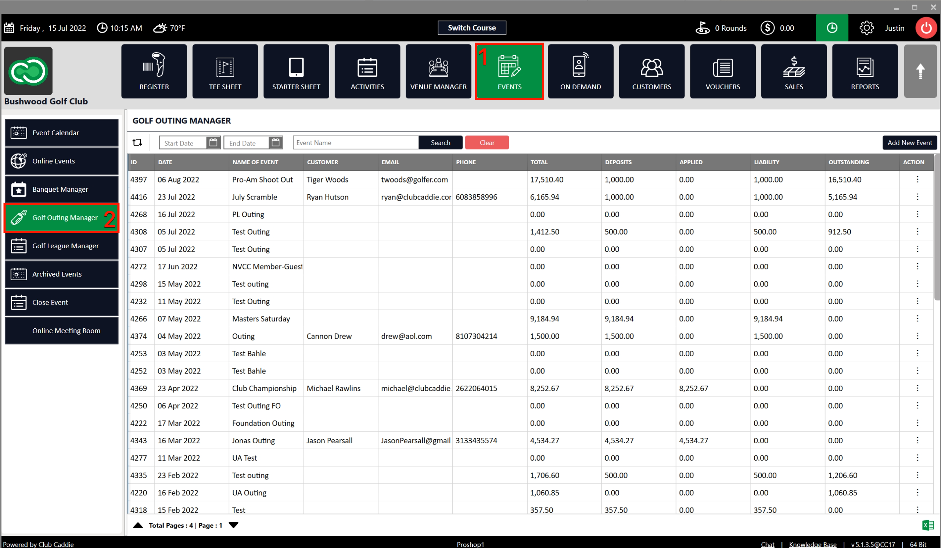Click the green clock icon in header
941x548 pixels.
pos(832,28)
